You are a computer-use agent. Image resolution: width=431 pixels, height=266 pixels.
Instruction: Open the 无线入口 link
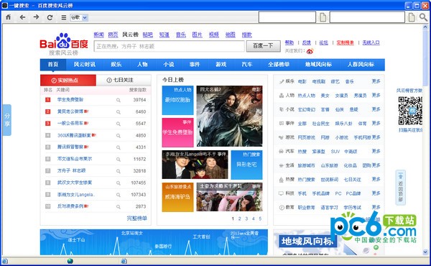tap(371, 42)
